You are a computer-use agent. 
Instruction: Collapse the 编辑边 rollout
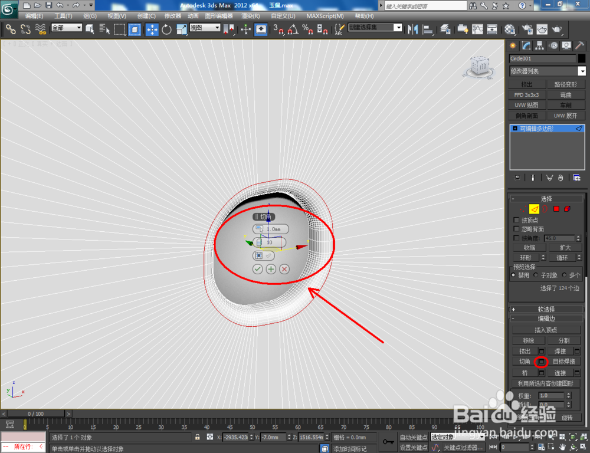pos(546,319)
